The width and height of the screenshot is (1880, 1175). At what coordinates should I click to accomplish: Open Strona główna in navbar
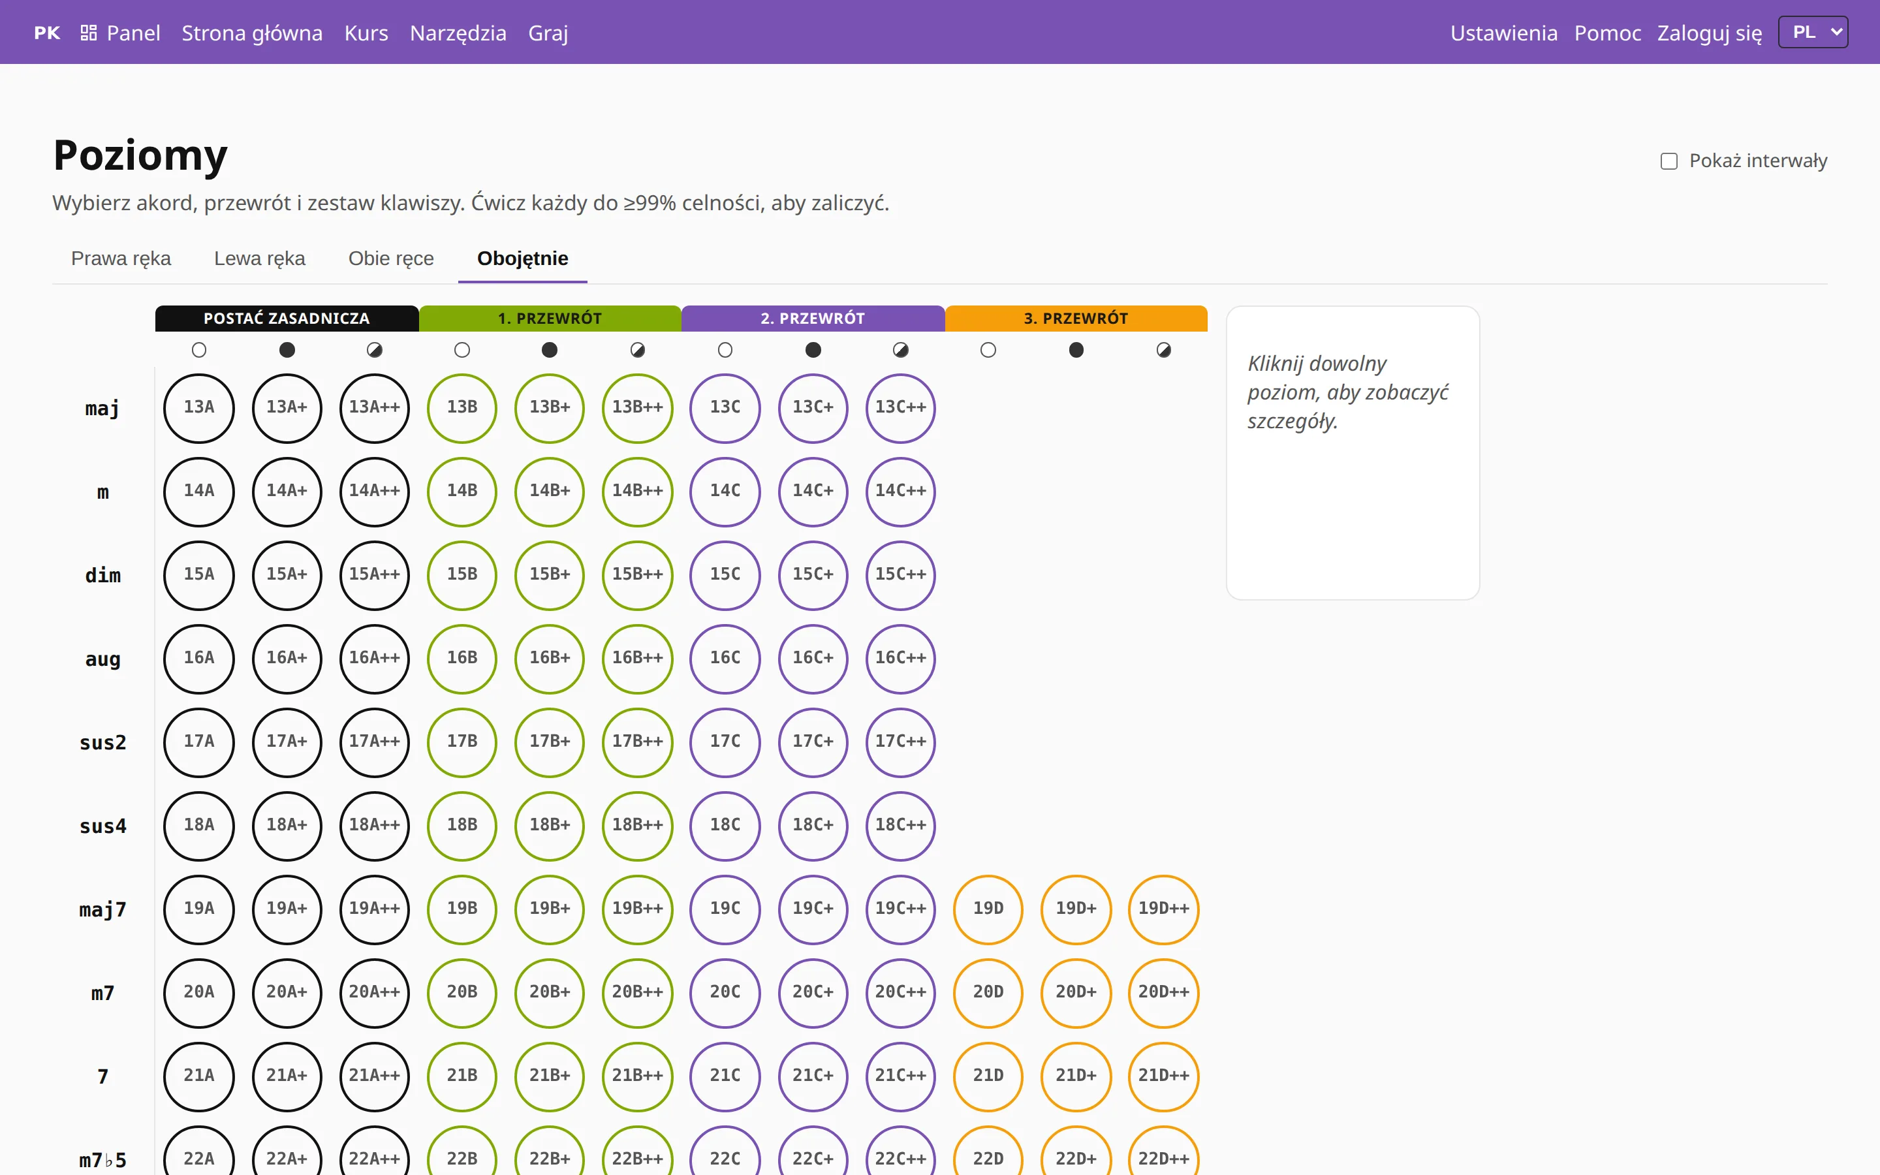[253, 33]
